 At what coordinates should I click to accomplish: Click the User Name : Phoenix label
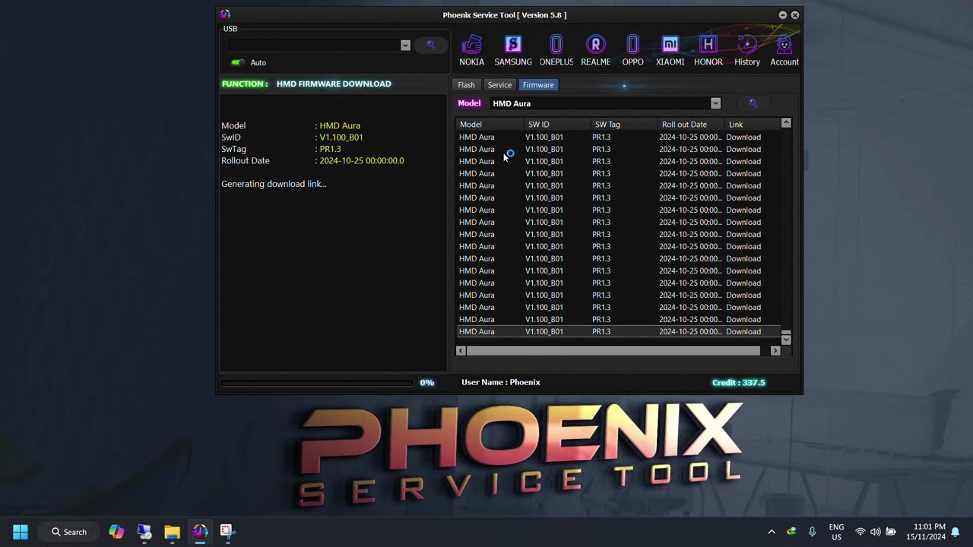pos(501,382)
